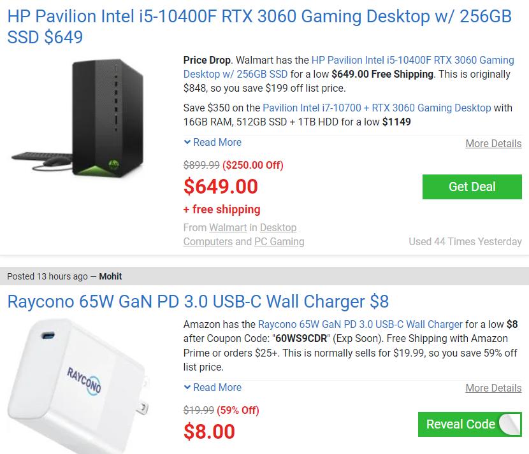This screenshot has width=529, height=454.
Task: Expand Read More under the Raycono charger deal
Action: [x=217, y=388]
